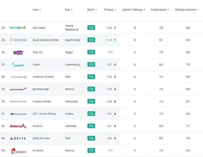This screenshot has width=203, height=157.
Task: Click the American Airlines logo
Action: (19, 77)
